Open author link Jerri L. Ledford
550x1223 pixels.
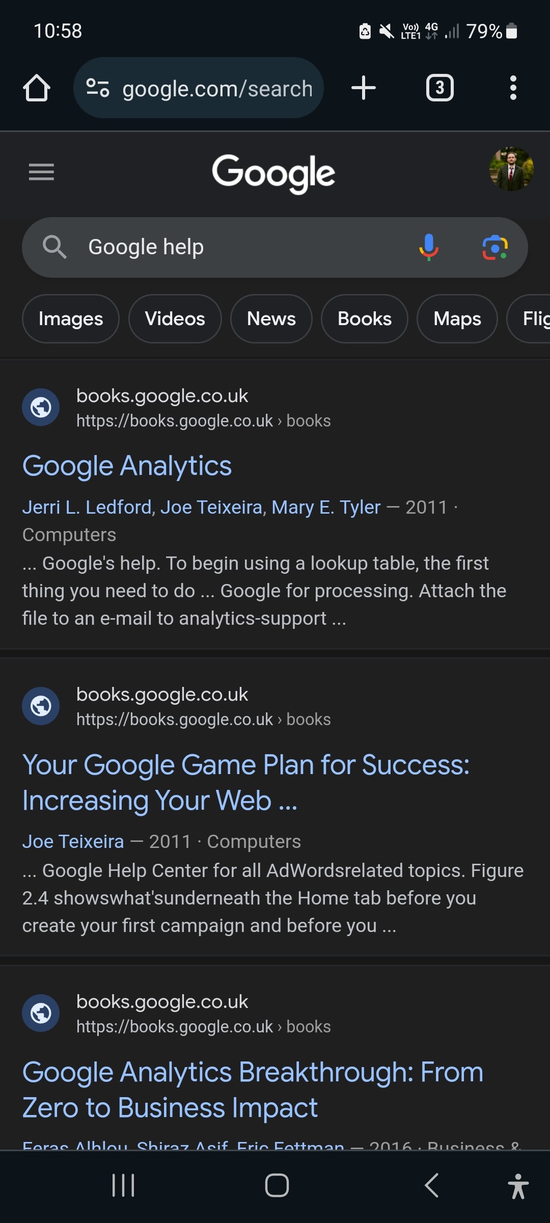point(87,507)
